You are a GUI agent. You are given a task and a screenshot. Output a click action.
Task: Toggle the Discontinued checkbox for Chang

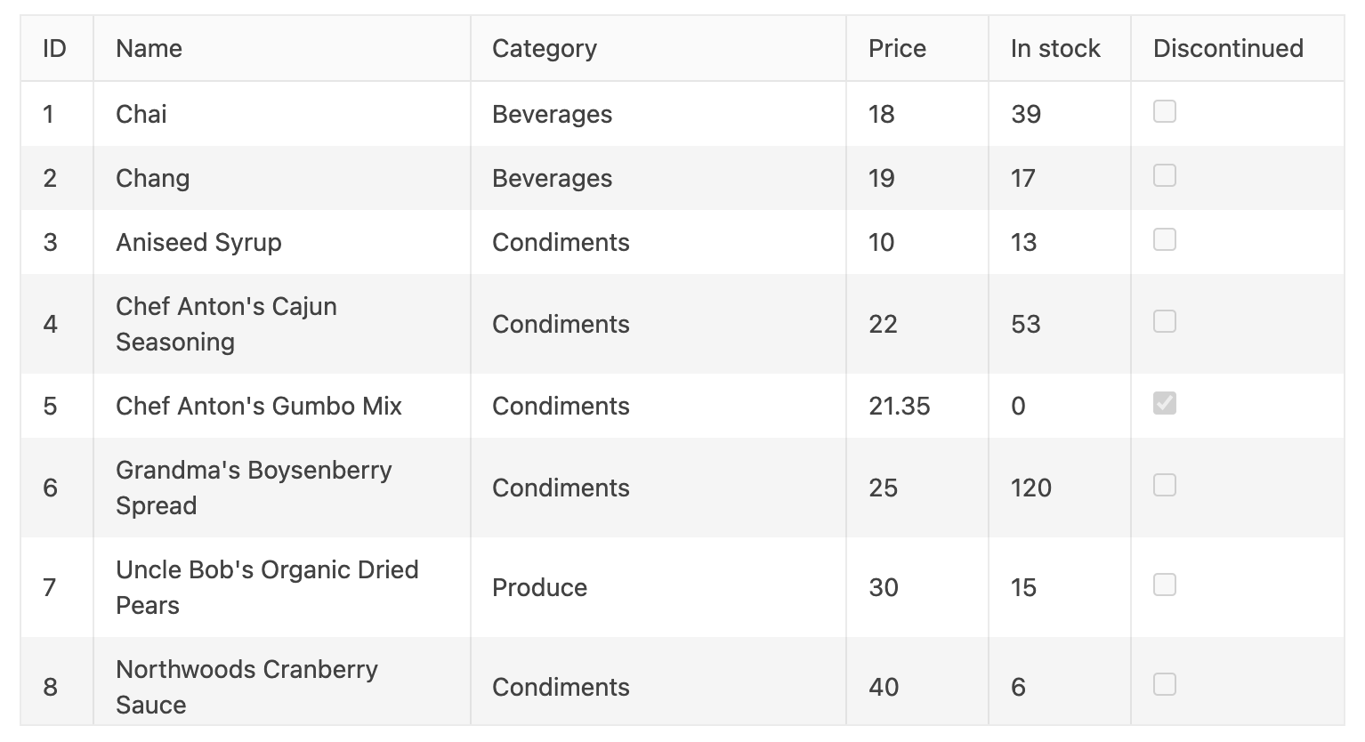(x=1164, y=175)
